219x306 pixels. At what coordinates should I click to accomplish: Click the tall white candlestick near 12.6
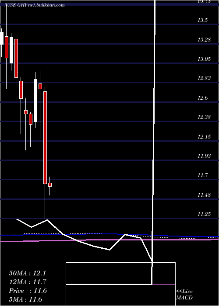tap(35, 101)
